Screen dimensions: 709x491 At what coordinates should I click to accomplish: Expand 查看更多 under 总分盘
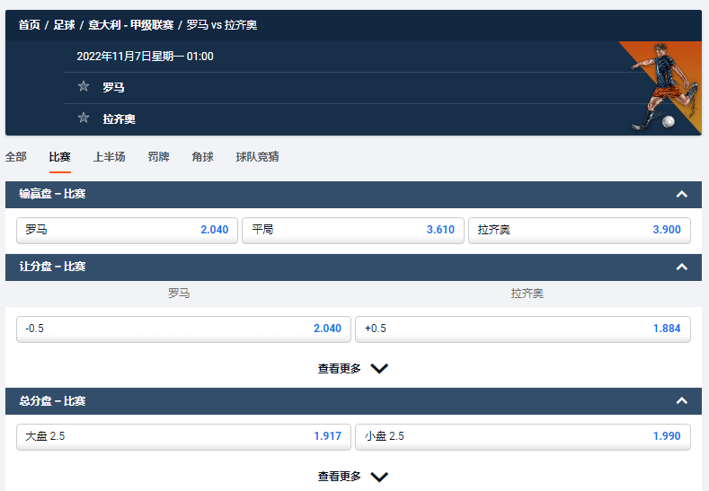point(353,477)
